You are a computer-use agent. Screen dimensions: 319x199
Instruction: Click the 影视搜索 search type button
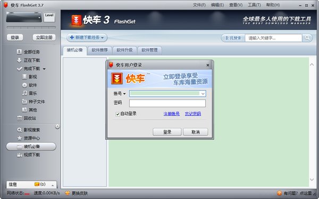pyautogui.click(x=233, y=38)
